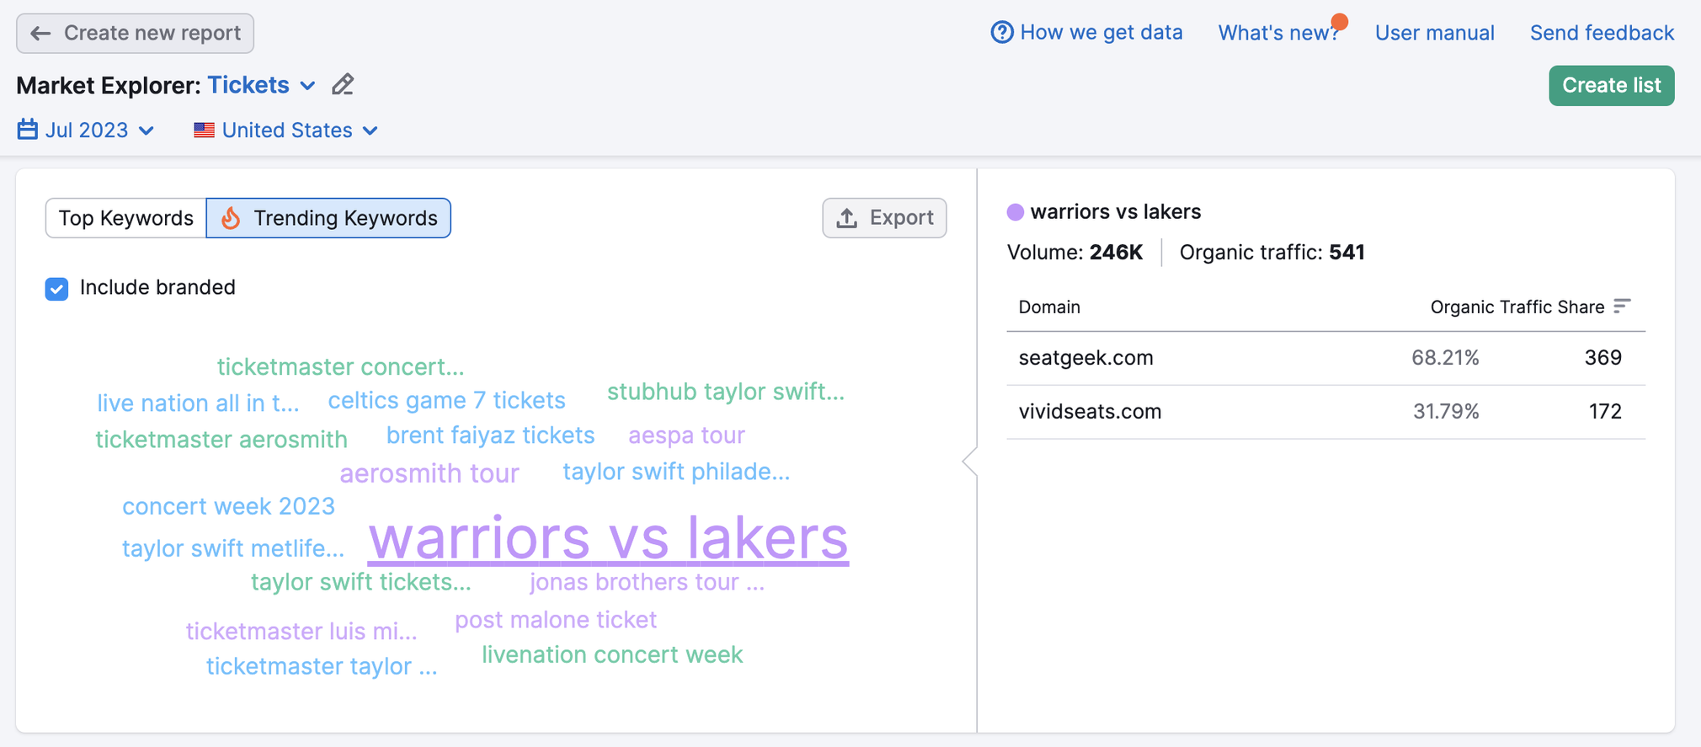
Task: Click the Organic traffic 541 value
Action: coord(1346,253)
